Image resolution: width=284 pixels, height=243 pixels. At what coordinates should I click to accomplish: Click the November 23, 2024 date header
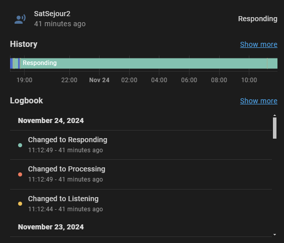51,227
